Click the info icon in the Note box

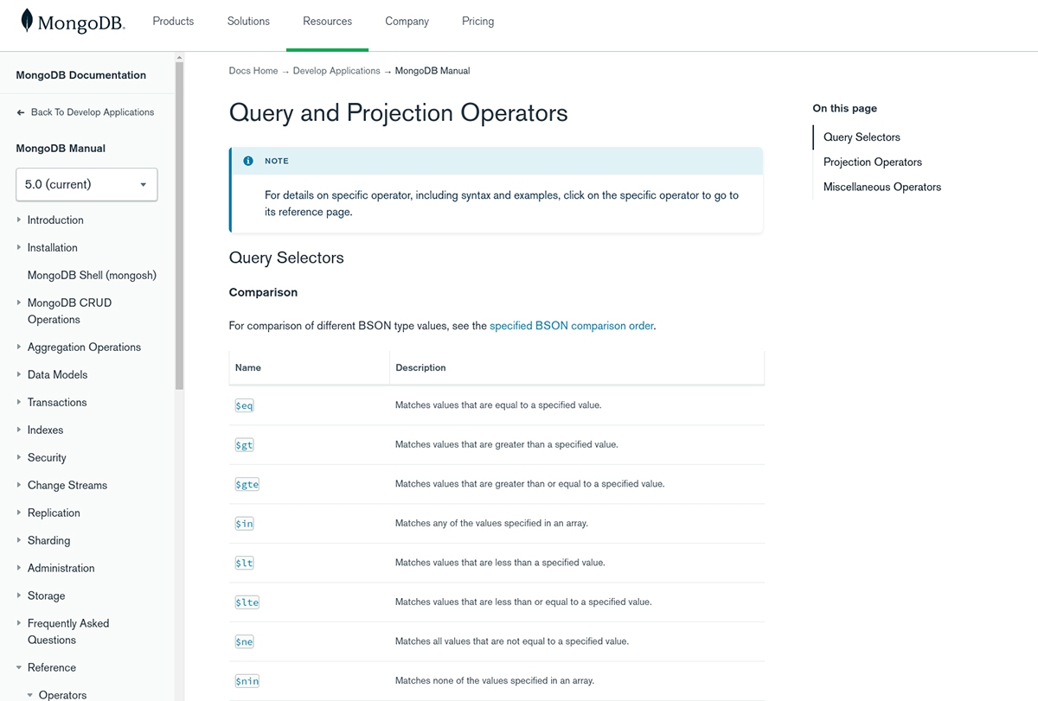click(248, 161)
